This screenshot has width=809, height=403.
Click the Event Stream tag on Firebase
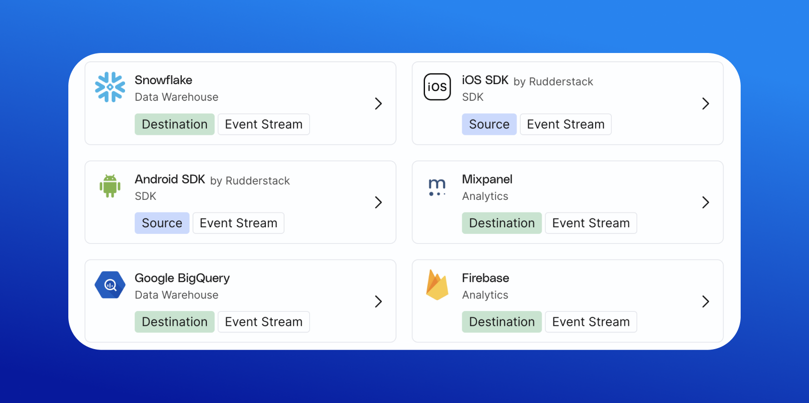click(x=591, y=322)
